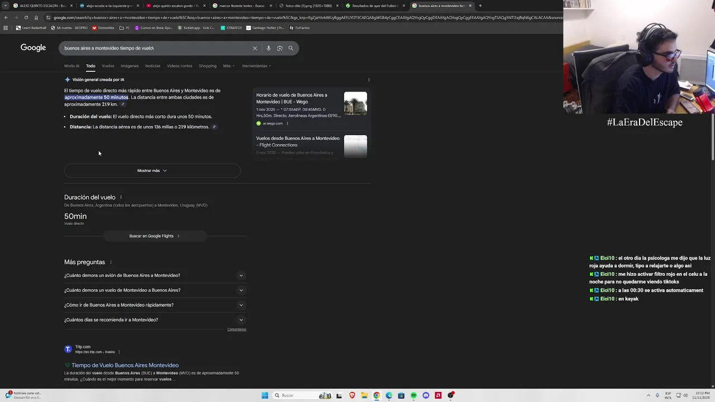
Task: Switch to Modo IA tab
Action: click(71, 66)
